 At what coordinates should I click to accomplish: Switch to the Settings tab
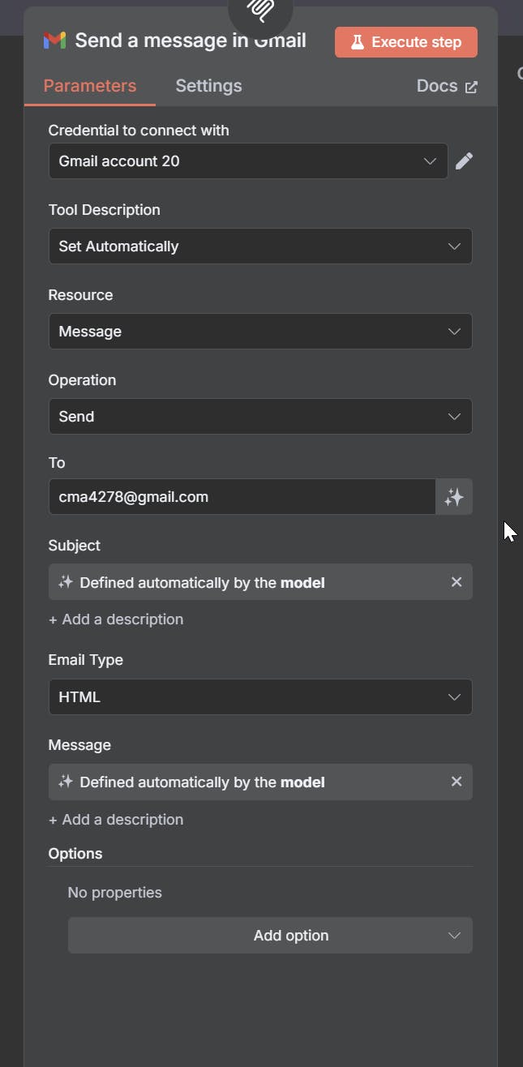pyautogui.click(x=208, y=86)
